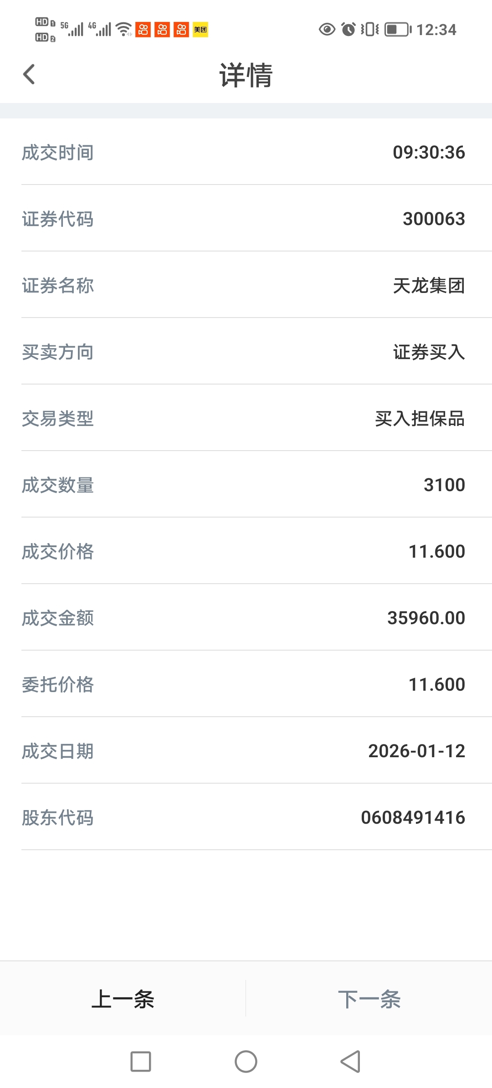The width and height of the screenshot is (492, 1088).
Task: Tap the Meituan notification icon in status bar
Action: click(x=200, y=30)
